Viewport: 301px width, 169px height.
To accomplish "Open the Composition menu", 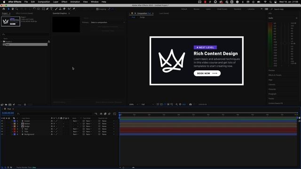I will pyautogui.click(x=44, y=2).
